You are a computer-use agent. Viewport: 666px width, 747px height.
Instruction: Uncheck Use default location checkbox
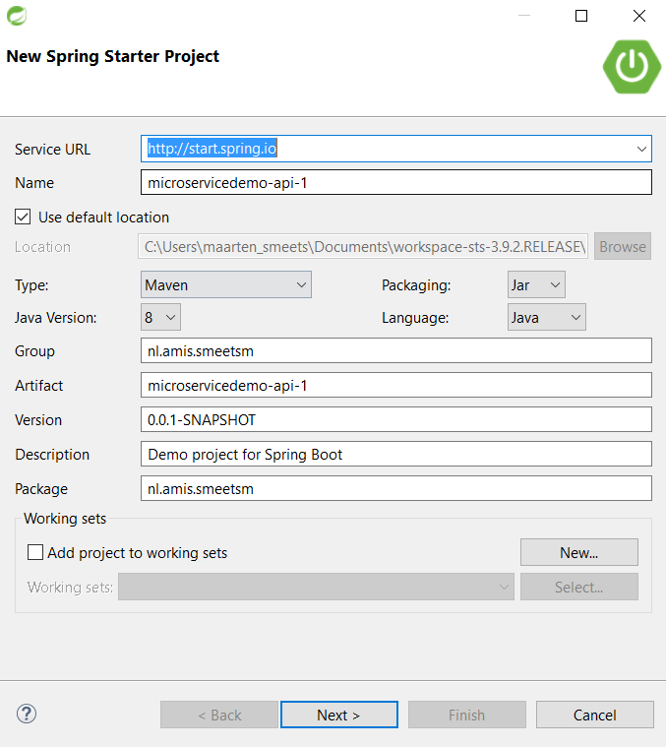coord(23,217)
